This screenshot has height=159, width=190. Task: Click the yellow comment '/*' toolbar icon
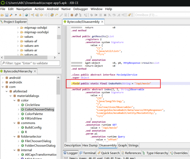[x=57, y=15]
